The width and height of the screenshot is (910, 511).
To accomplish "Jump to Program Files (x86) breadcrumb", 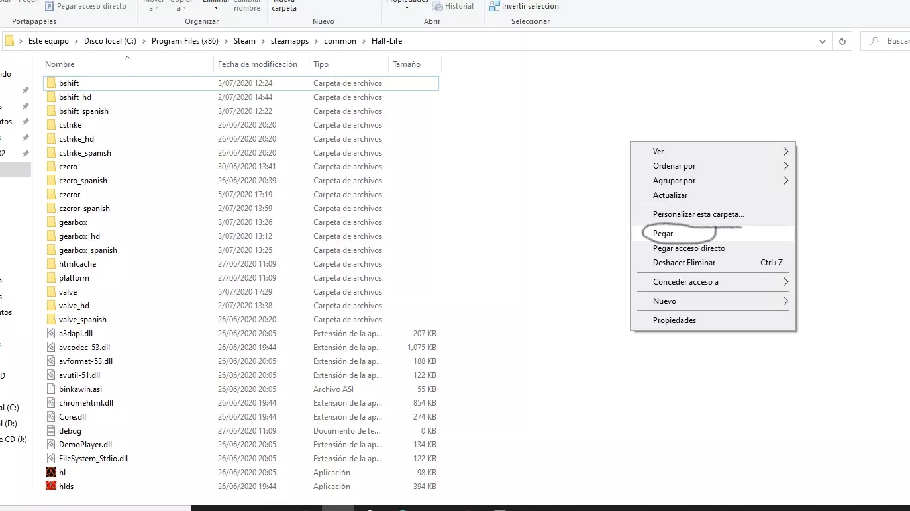I will click(x=185, y=41).
